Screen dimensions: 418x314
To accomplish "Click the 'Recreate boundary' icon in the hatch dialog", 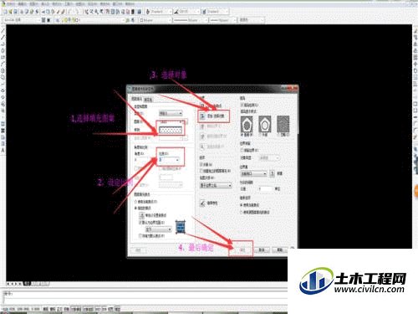I will [202, 136].
